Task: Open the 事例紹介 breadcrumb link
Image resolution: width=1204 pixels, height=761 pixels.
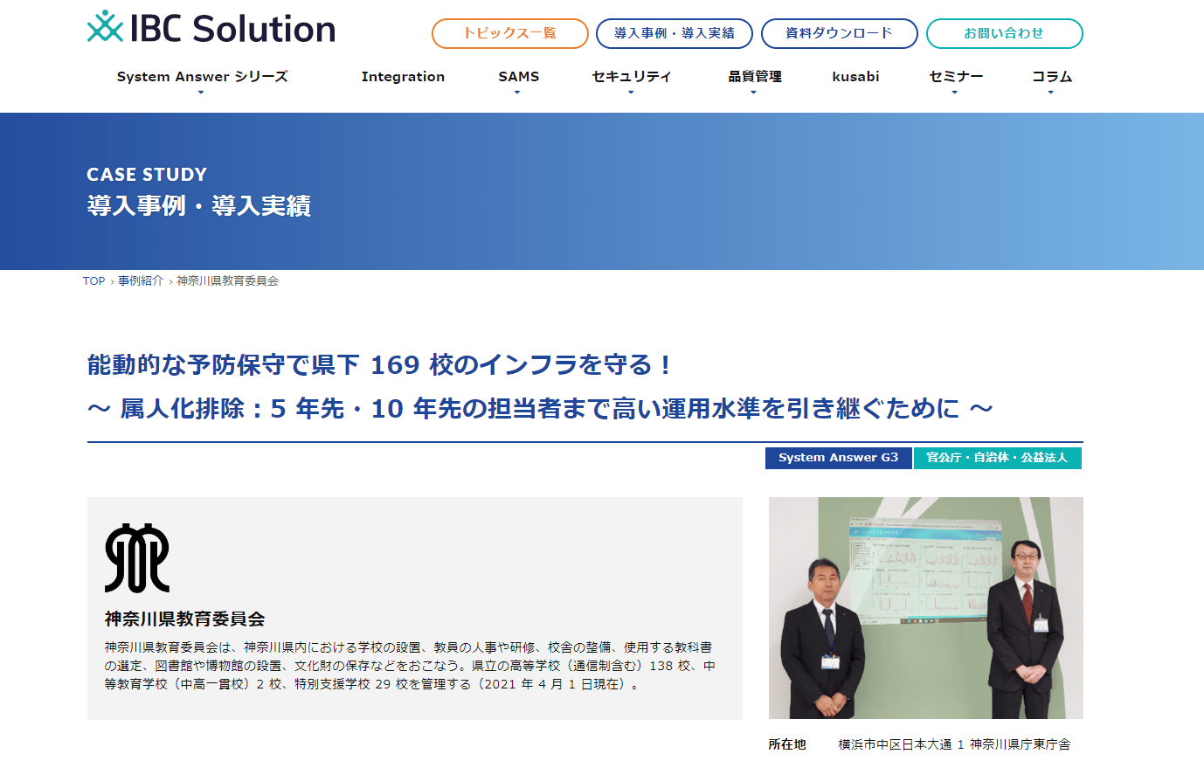Action: (141, 281)
